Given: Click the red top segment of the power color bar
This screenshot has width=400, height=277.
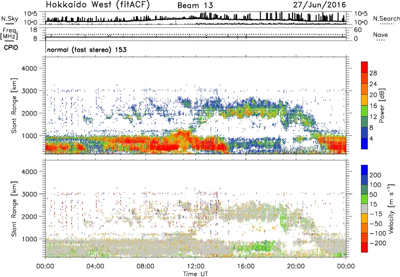Looking at the screenshot, I should pyautogui.click(x=364, y=67).
